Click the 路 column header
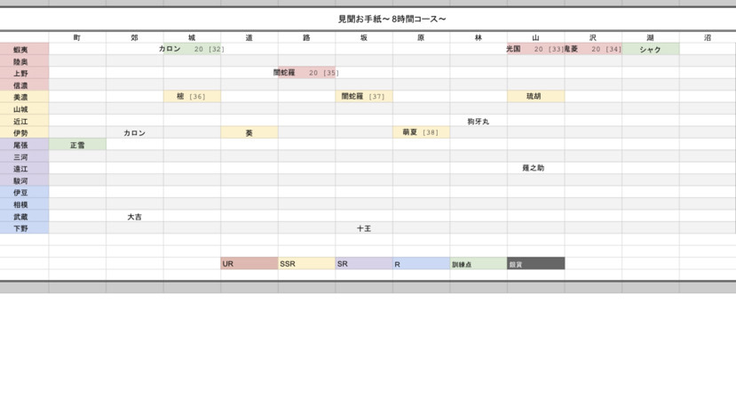 click(x=306, y=37)
